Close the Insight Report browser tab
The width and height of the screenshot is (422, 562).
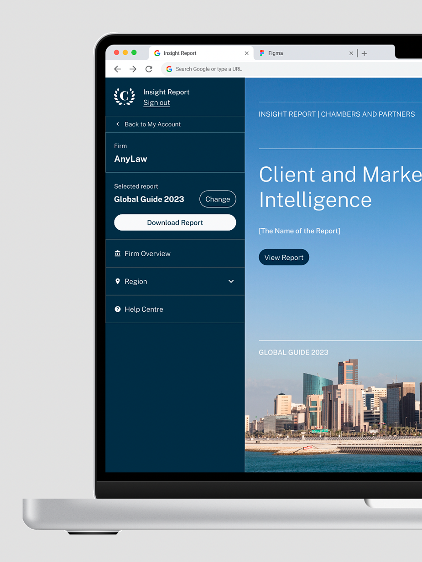tap(246, 53)
